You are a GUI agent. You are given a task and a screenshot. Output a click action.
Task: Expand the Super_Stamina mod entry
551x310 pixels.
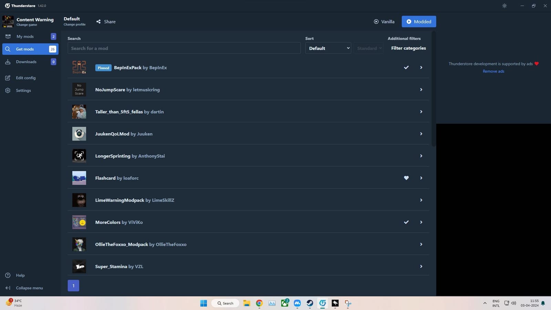click(x=421, y=266)
